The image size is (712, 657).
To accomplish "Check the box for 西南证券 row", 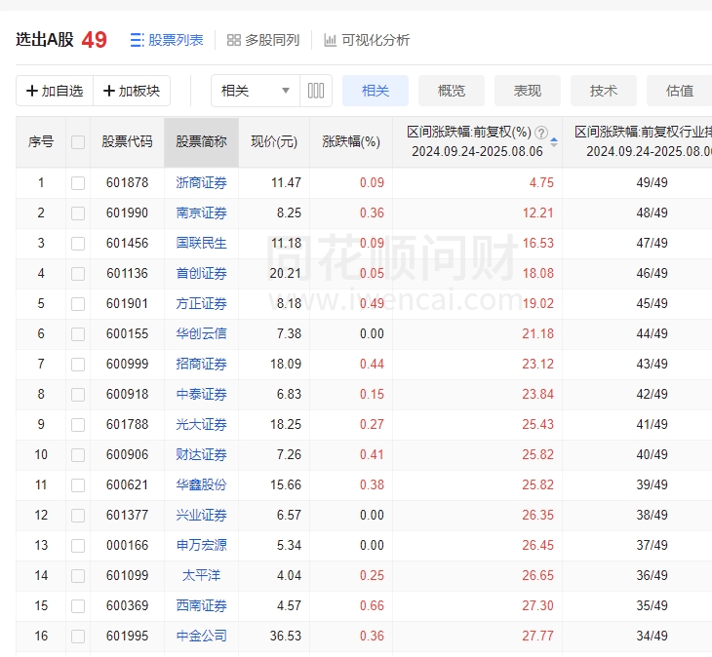I will [x=78, y=605].
